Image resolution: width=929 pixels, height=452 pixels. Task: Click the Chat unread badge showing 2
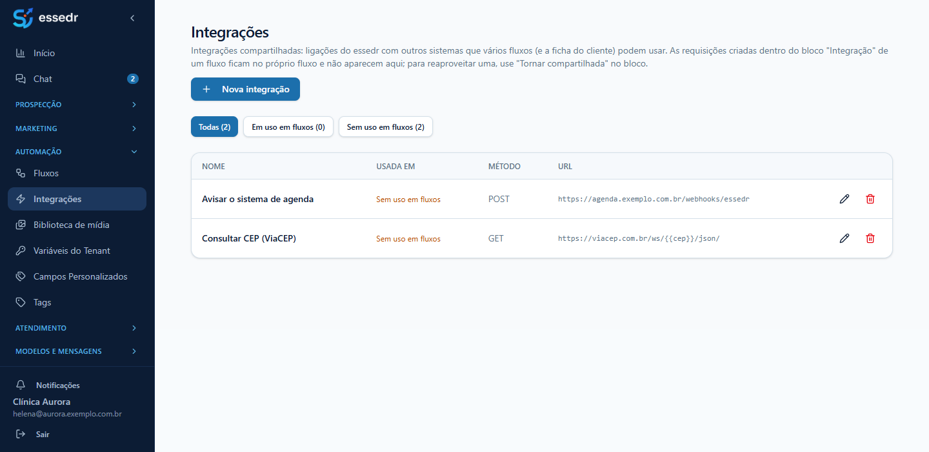click(133, 79)
